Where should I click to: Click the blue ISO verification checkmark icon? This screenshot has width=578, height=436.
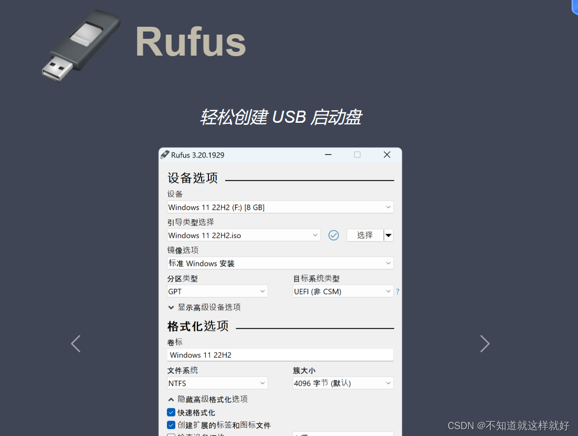[x=333, y=235]
